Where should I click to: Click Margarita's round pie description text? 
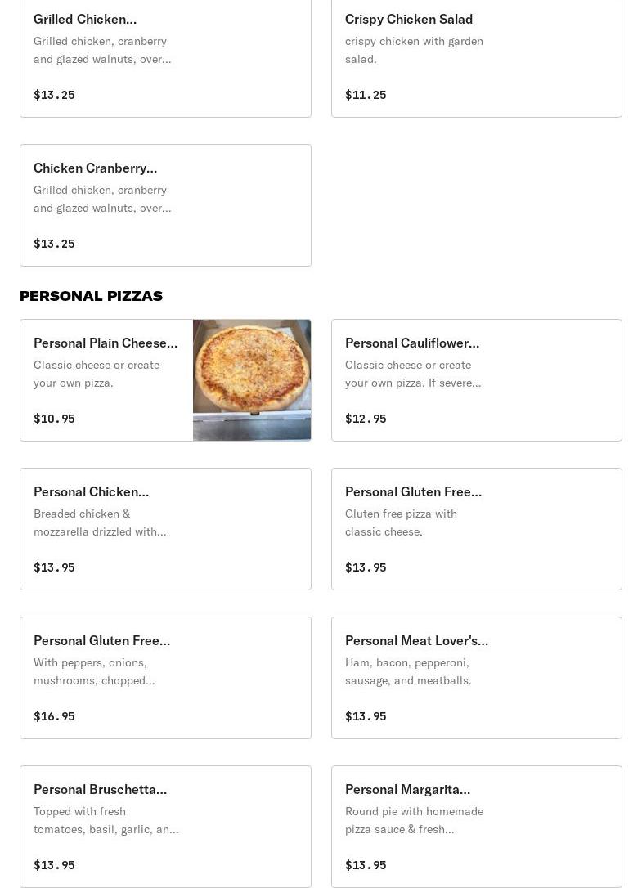click(414, 821)
